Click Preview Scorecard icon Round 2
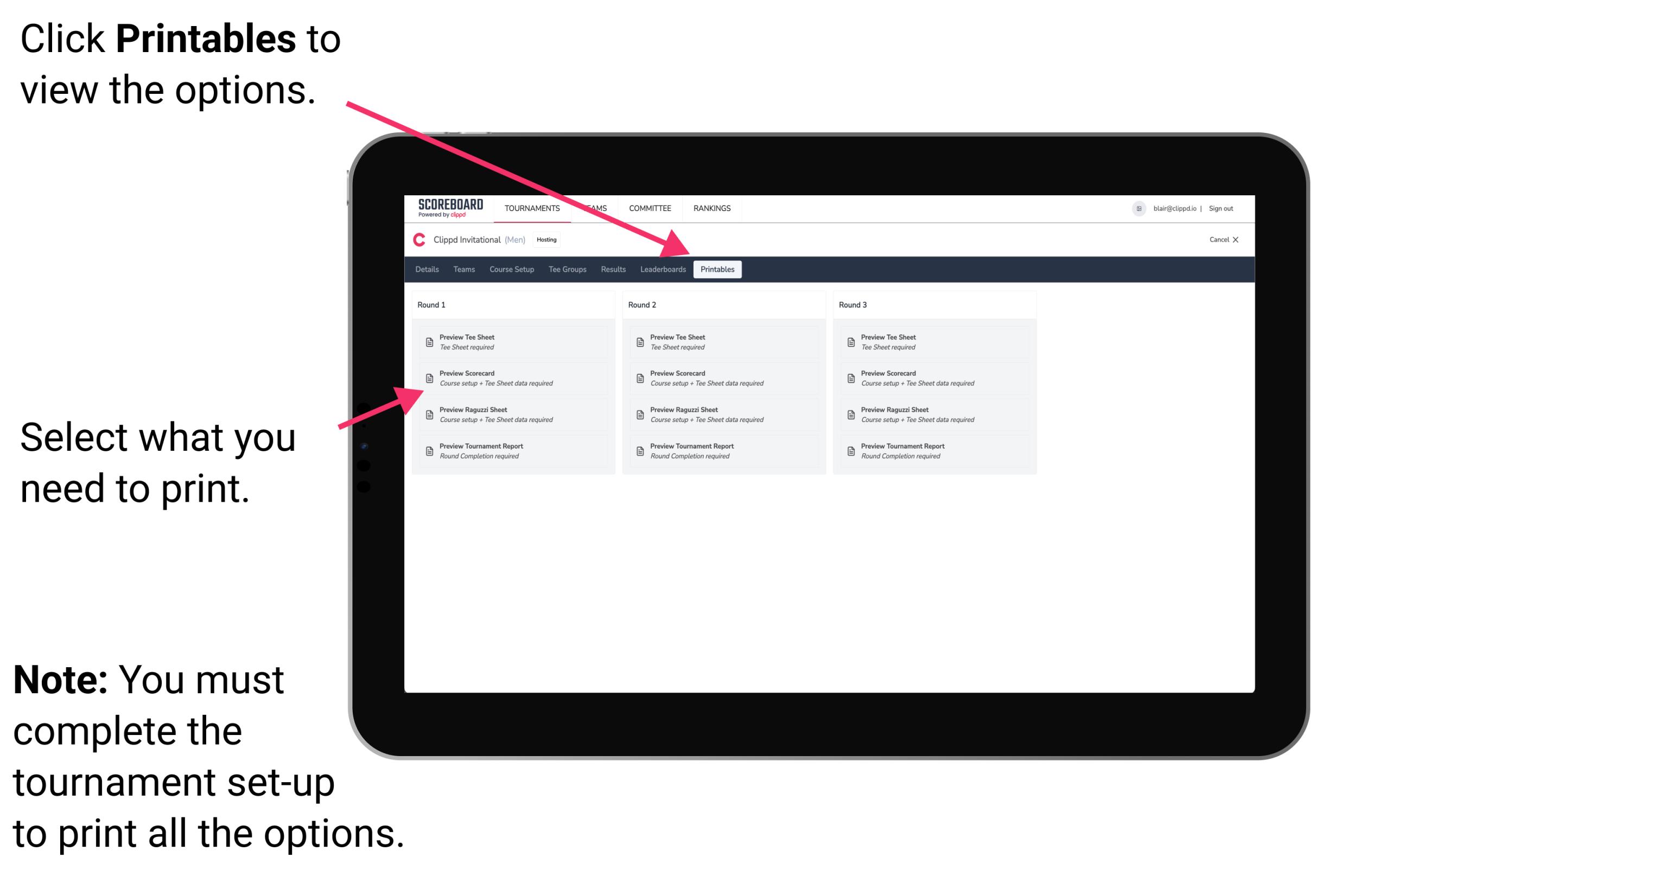 pos(640,379)
